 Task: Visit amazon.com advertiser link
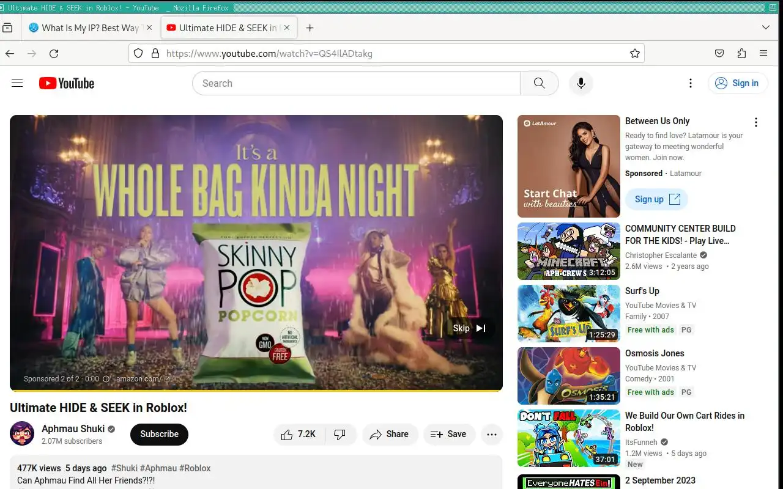143,379
